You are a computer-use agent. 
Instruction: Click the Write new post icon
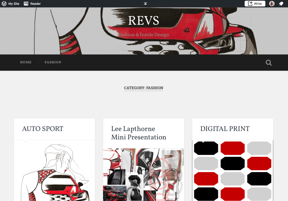click(x=250, y=4)
